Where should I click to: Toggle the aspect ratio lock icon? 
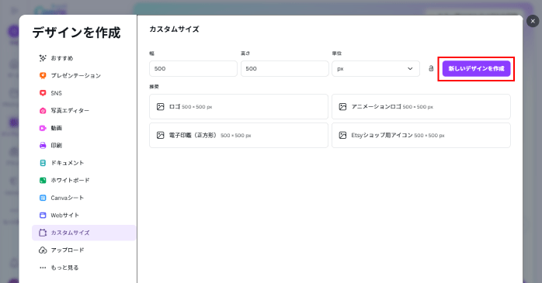tap(431, 68)
